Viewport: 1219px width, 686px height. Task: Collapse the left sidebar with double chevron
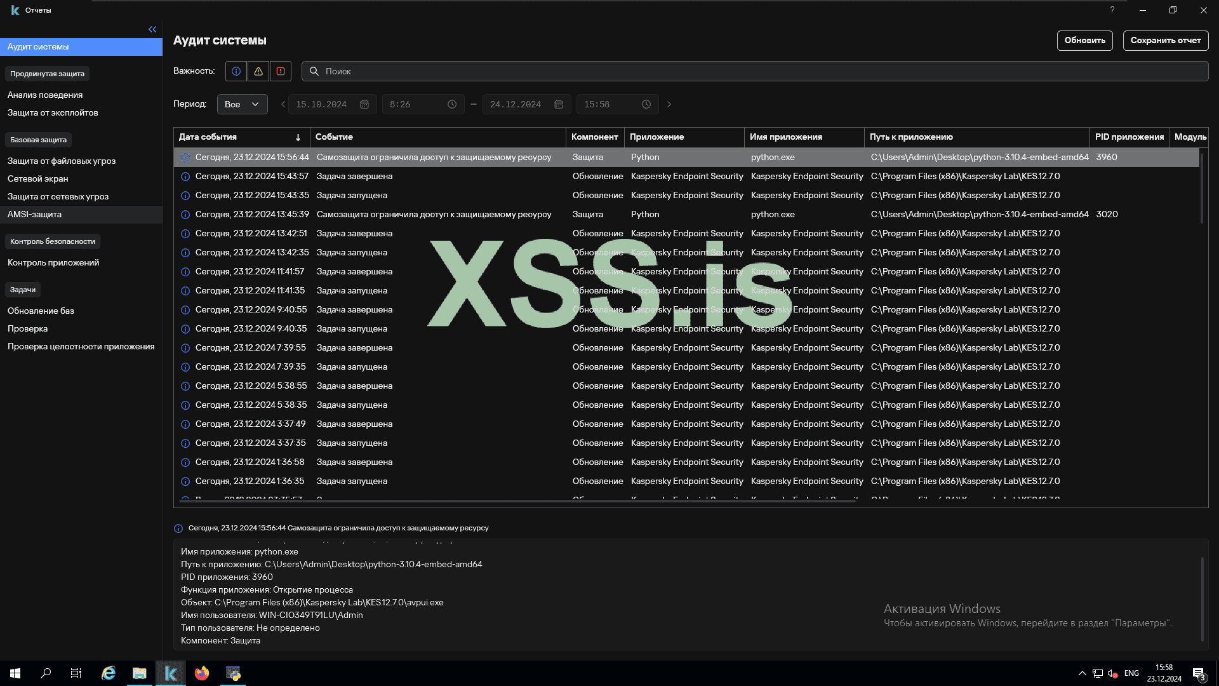click(152, 29)
